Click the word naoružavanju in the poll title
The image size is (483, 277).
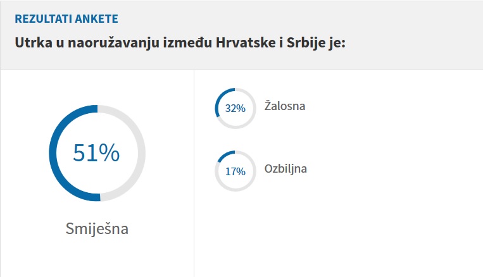pyautogui.click(x=107, y=46)
